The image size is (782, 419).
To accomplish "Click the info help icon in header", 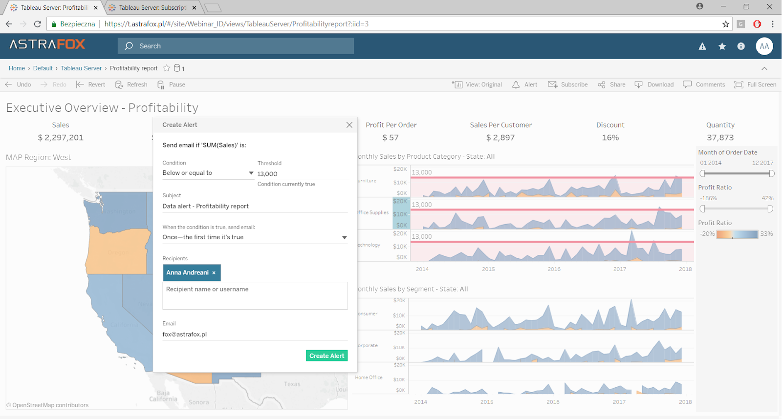I will point(741,46).
